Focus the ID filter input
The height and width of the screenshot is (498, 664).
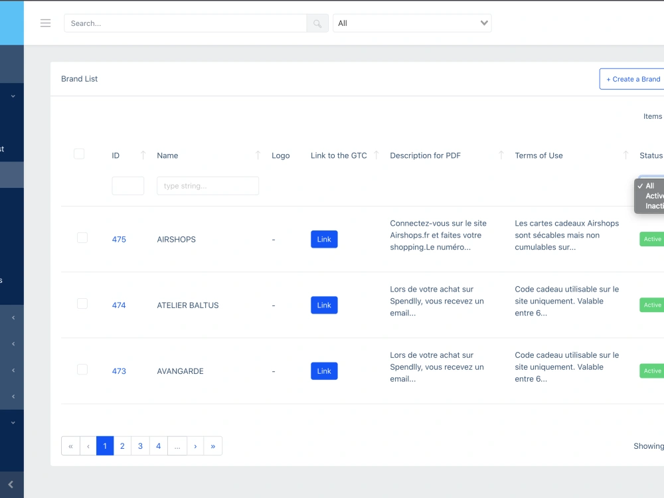pyautogui.click(x=128, y=186)
